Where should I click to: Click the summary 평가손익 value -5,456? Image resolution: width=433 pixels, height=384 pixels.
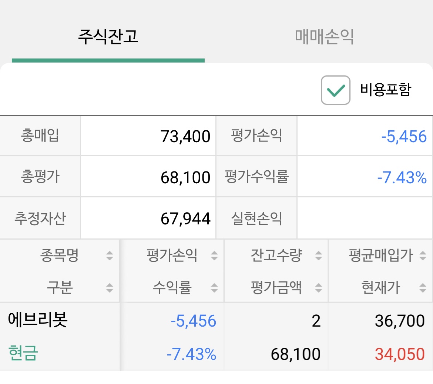pyautogui.click(x=404, y=137)
